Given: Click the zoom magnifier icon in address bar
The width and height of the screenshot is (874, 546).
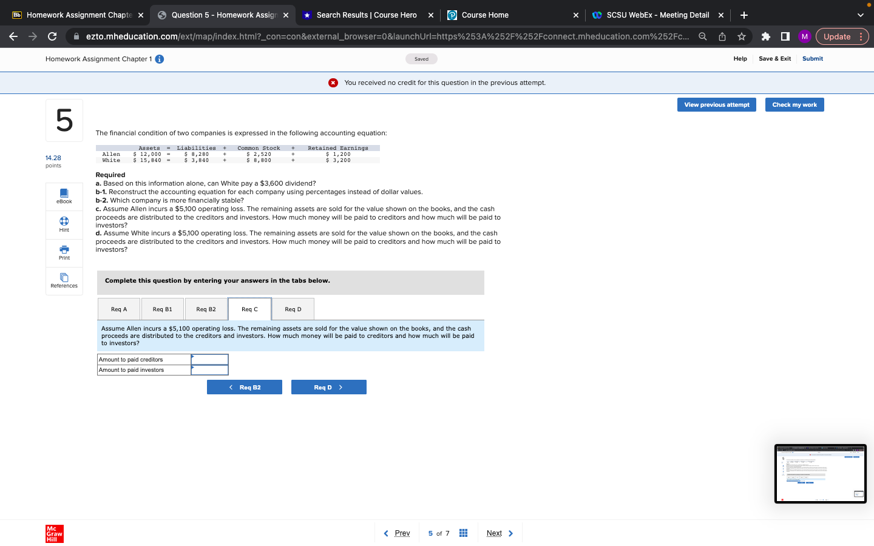Looking at the screenshot, I should tap(702, 36).
